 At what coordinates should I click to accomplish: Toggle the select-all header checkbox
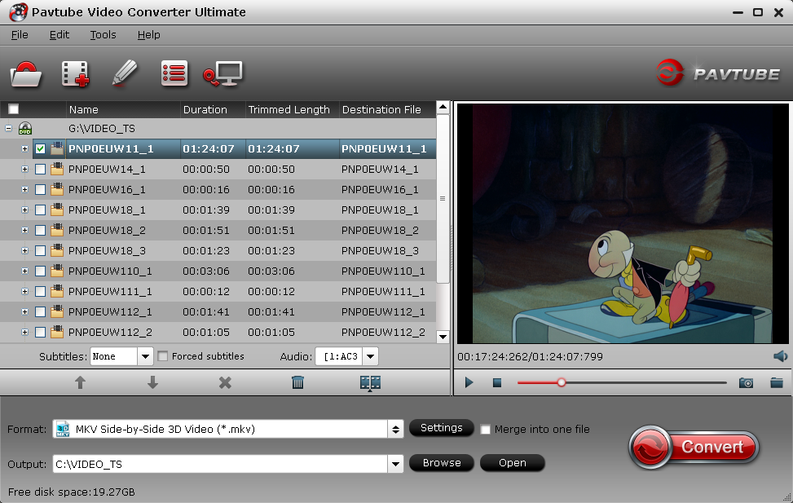pyautogui.click(x=14, y=109)
